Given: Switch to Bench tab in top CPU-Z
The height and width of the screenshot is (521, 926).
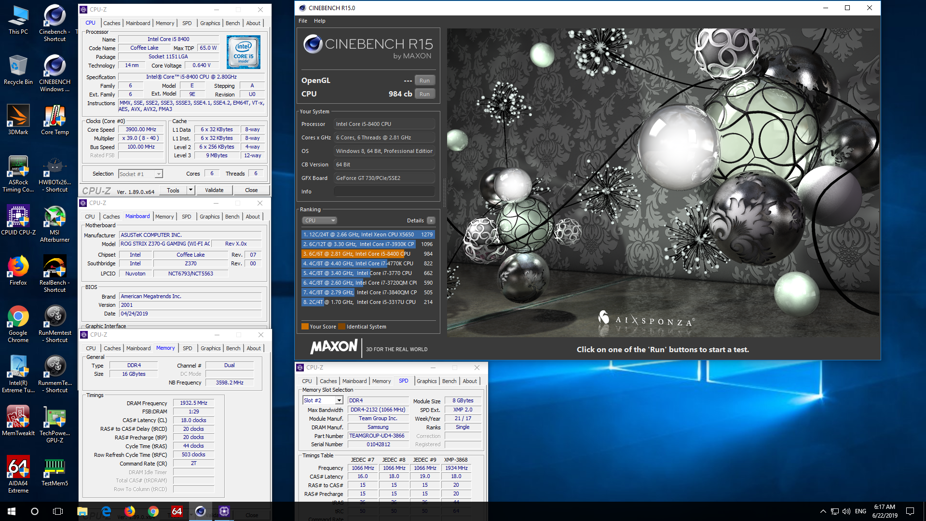Looking at the screenshot, I should [233, 23].
